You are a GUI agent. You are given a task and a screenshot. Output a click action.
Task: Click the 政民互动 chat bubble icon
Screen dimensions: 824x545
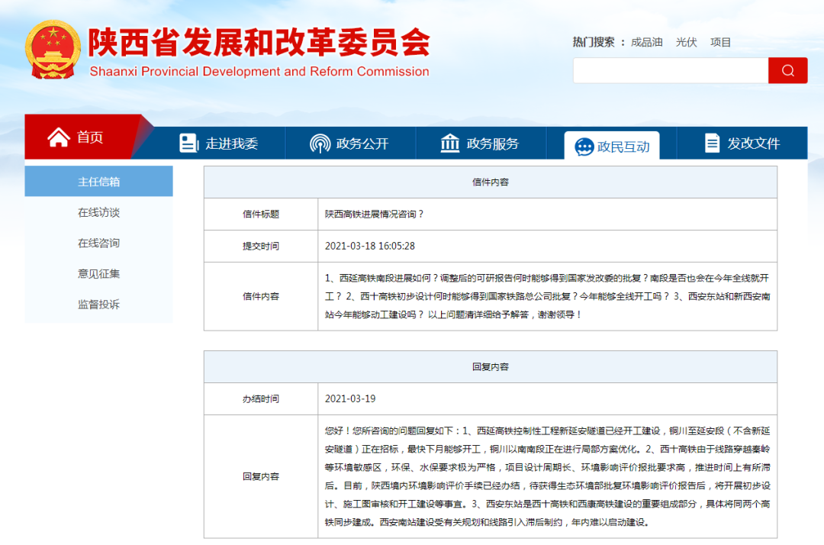tap(584, 147)
